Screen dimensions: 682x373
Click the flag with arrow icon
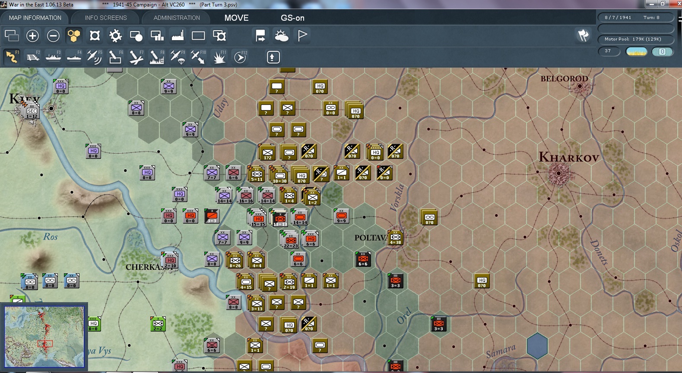pos(260,35)
